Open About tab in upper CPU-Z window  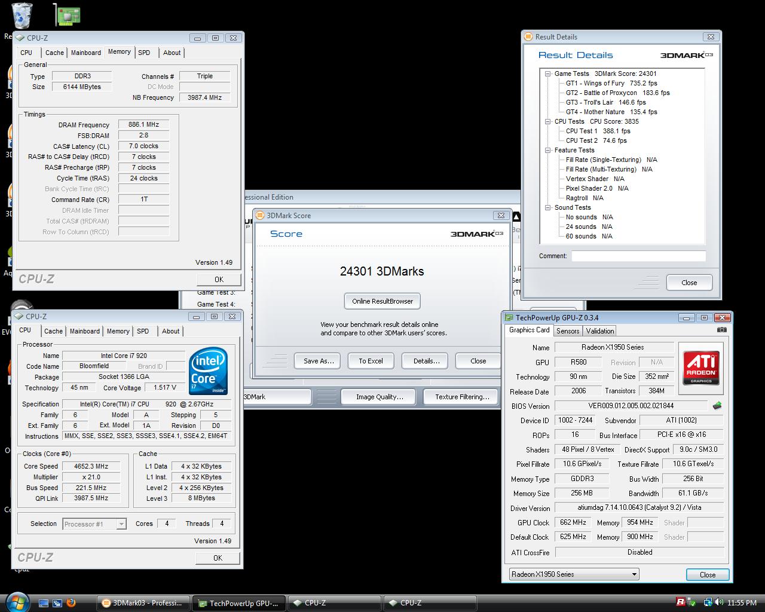[x=172, y=53]
